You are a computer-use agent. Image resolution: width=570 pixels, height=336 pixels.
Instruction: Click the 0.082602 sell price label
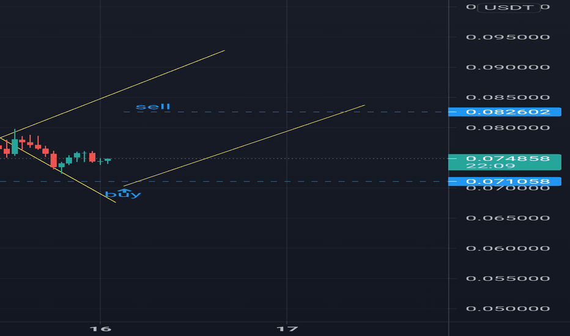[505, 112]
